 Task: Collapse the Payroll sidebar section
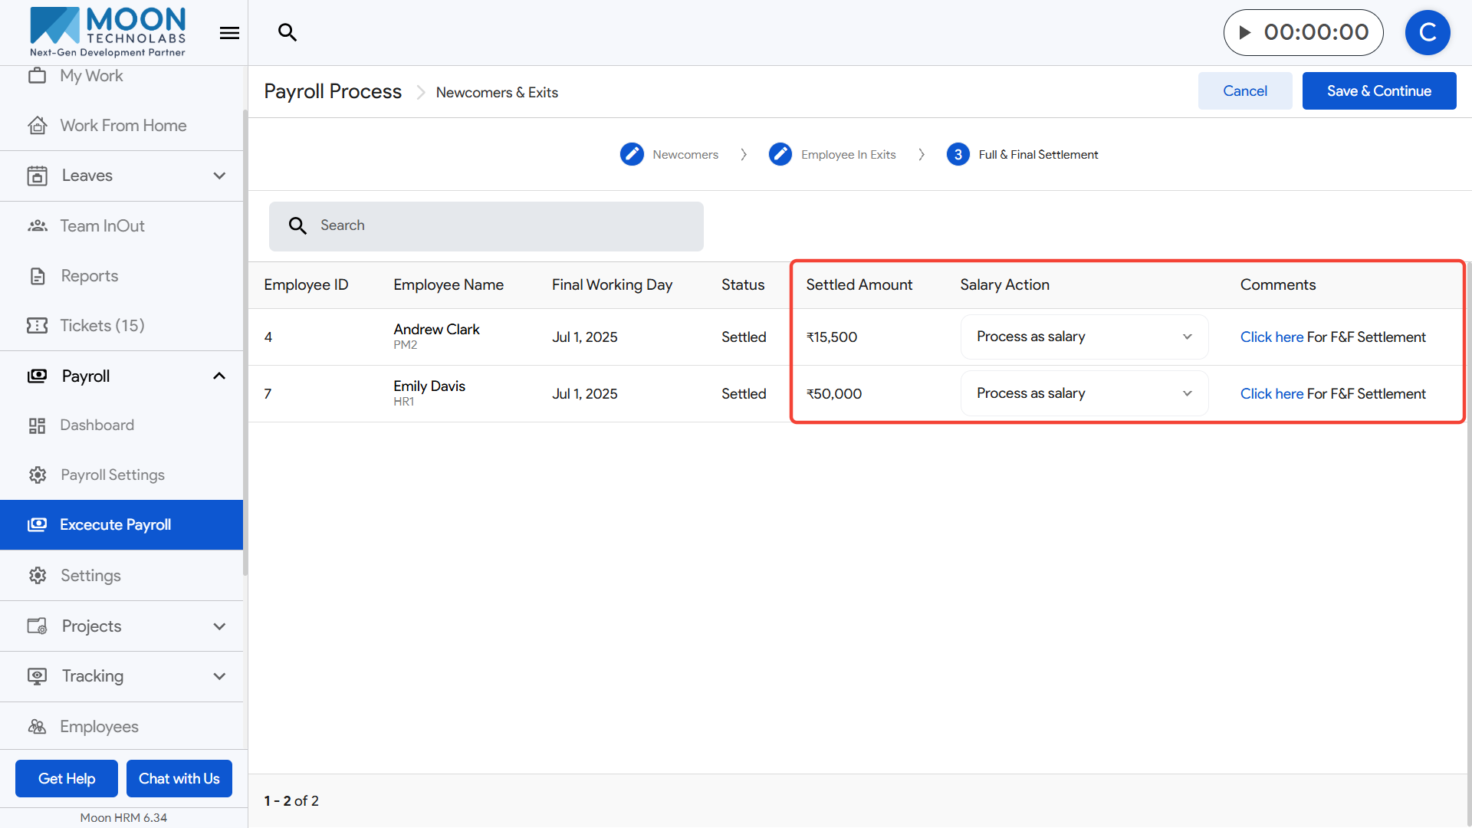point(219,376)
